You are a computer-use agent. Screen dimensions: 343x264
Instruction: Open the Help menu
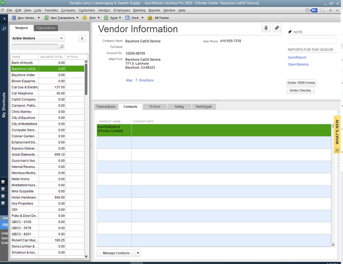(x=182, y=10)
